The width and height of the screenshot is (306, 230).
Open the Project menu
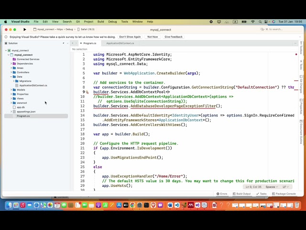coord(88,22)
